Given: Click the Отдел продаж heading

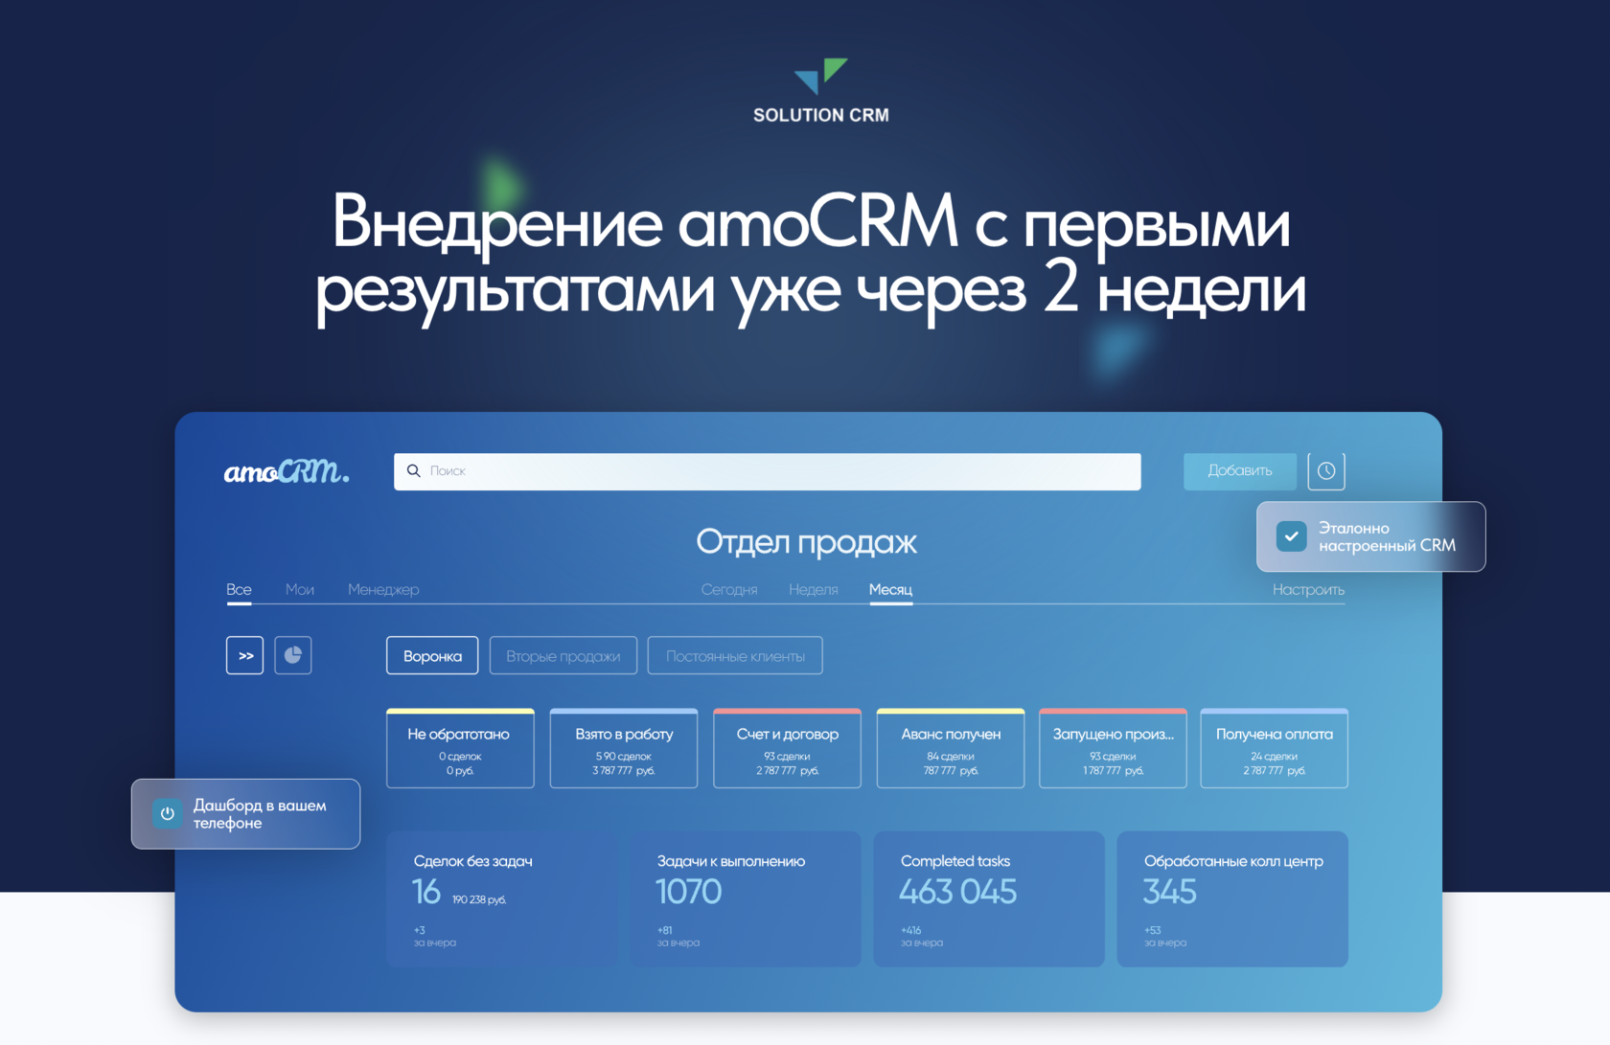Looking at the screenshot, I should point(807,543).
